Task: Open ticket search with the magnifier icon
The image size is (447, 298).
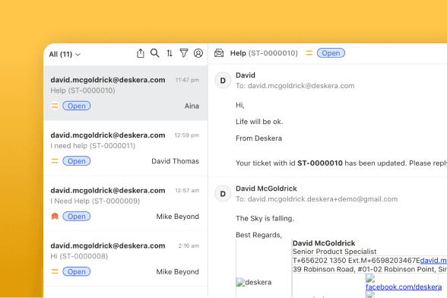Action: 155,53
